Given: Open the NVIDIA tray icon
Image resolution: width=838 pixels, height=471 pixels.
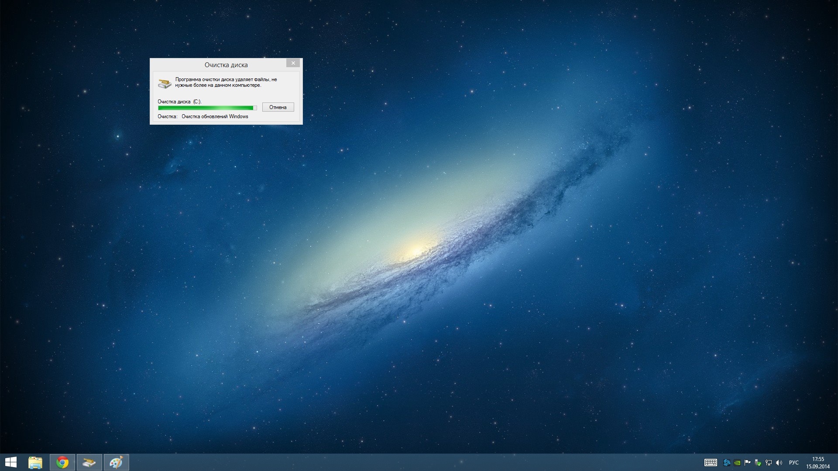Looking at the screenshot, I should (x=737, y=463).
